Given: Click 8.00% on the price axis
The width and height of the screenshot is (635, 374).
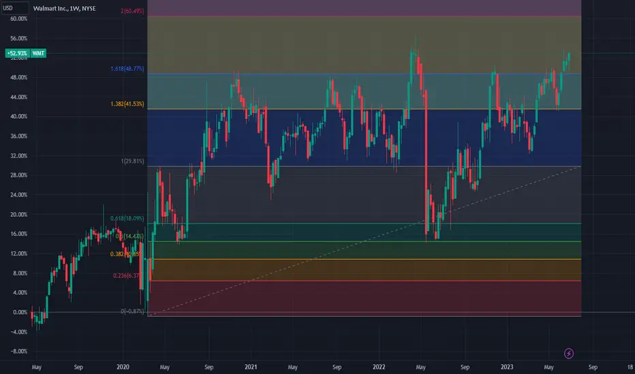Looking at the screenshot, I should tap(20, 273).
